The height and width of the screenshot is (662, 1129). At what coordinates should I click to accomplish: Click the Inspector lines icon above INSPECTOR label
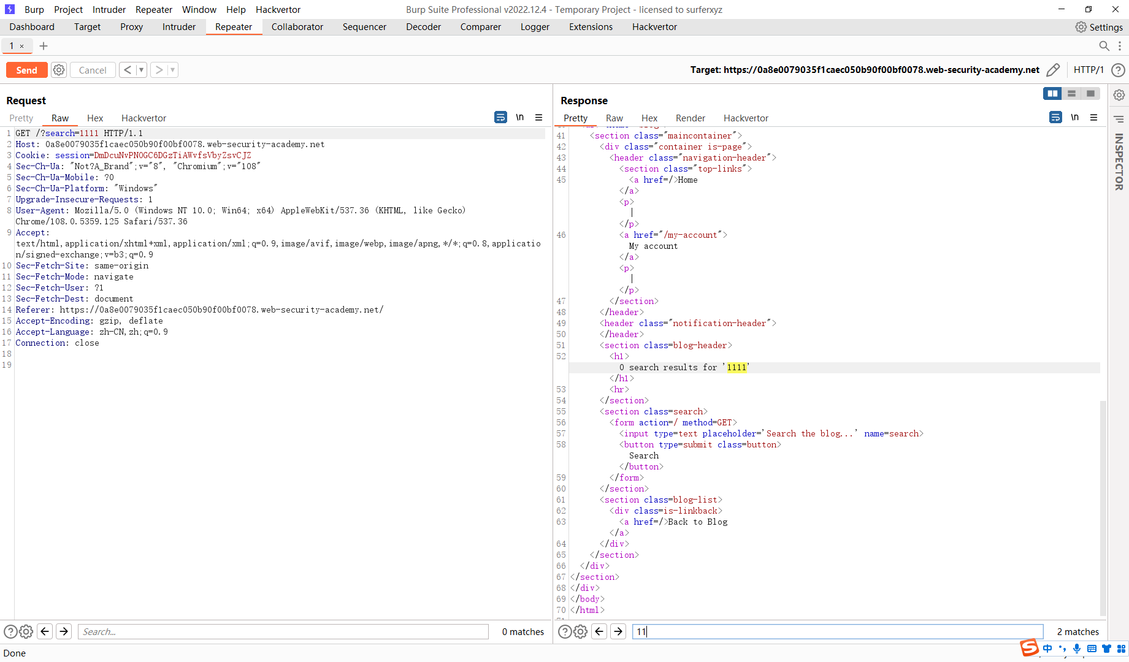point(1119,119)
